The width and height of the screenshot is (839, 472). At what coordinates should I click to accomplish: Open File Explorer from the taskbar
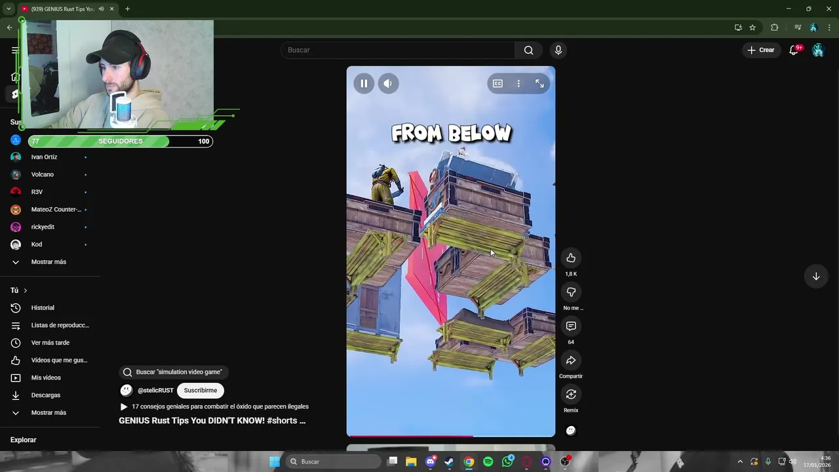click(x=411, y=462)
